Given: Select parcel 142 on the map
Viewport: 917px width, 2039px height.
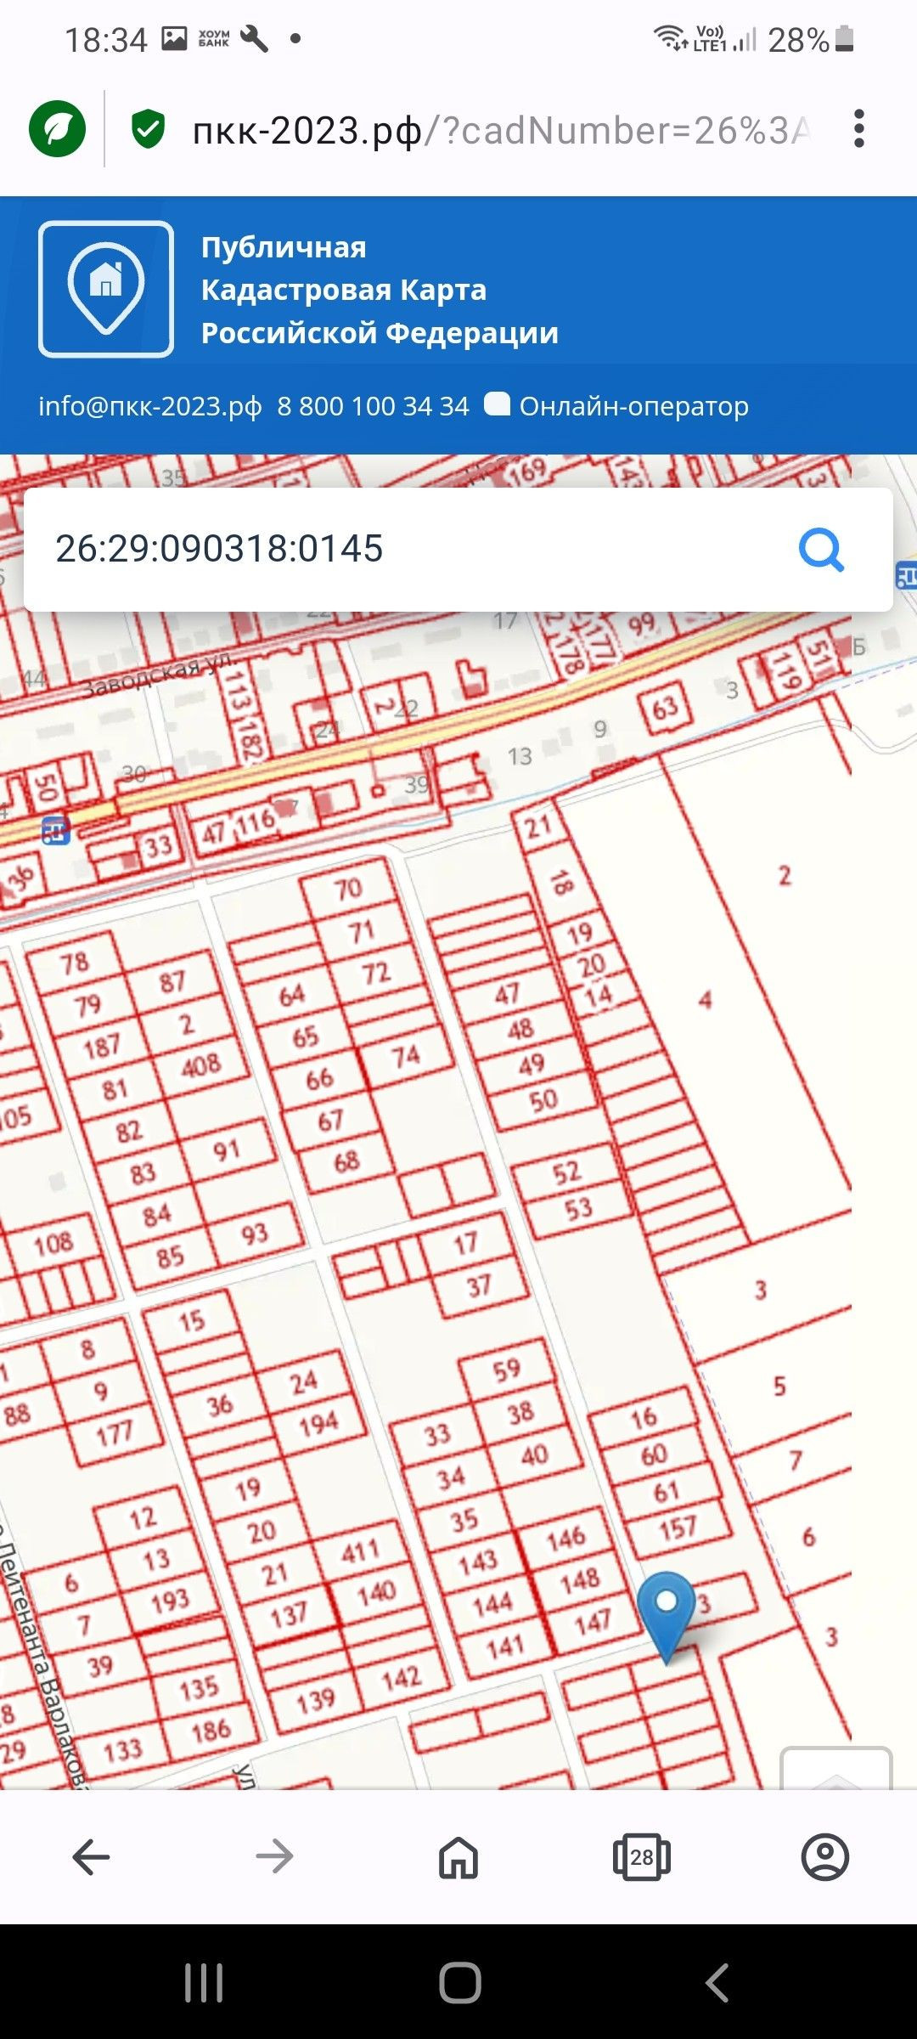Looking at the screenshot, I should (402, 1677).
